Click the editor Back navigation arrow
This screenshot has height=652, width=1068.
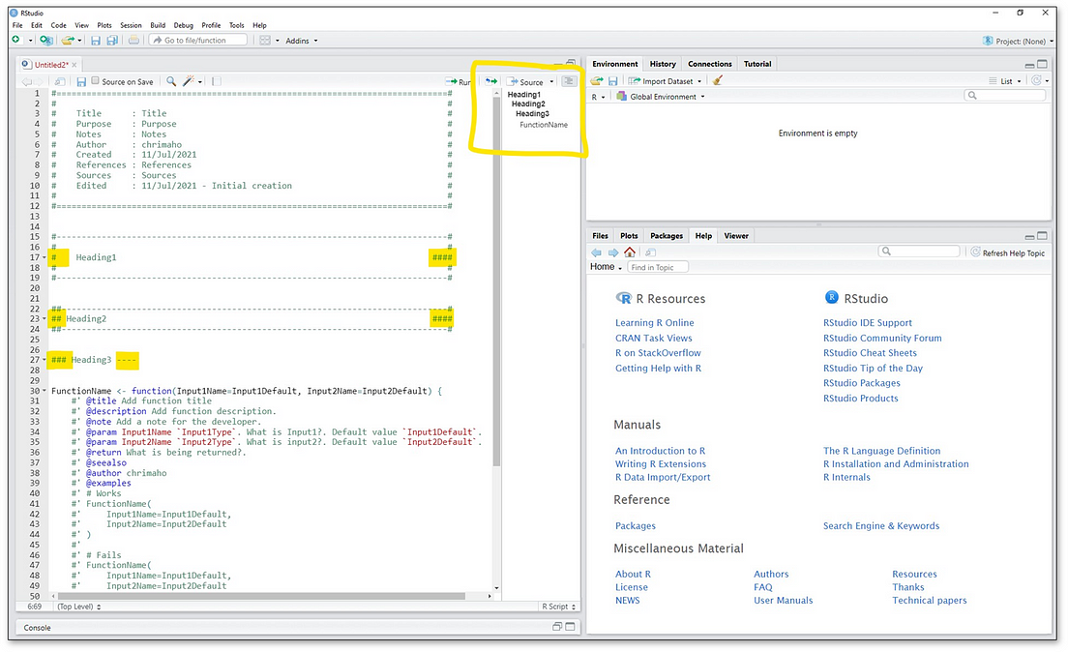[x=26, y=82]
